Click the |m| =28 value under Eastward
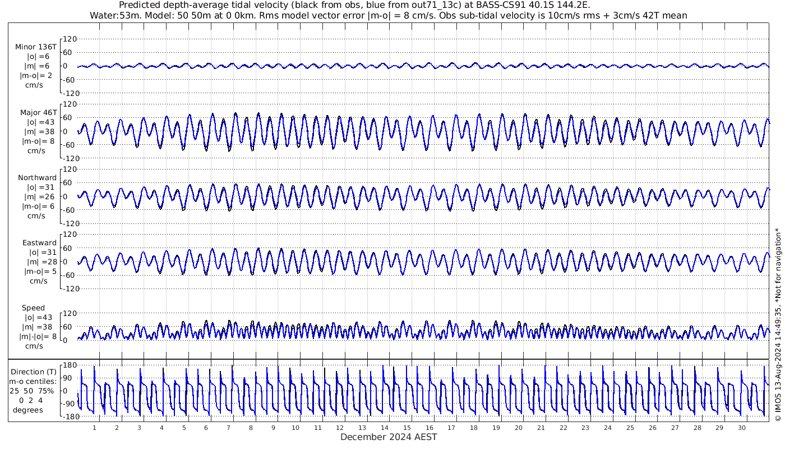The image size is (785, 449). click(39, 262)
